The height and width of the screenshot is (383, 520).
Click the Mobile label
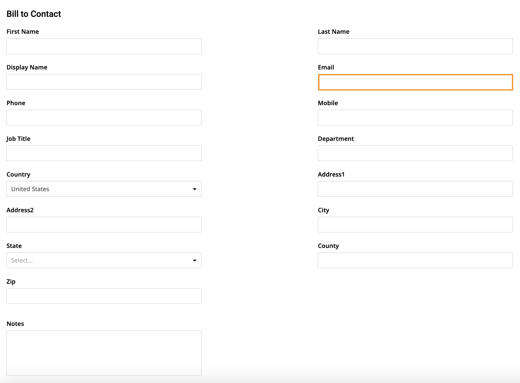(x=328, y=103)
